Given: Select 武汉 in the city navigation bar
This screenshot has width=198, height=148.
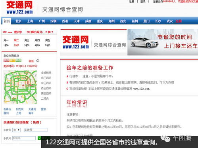Looking at the screenshot, I should (169, 21).
